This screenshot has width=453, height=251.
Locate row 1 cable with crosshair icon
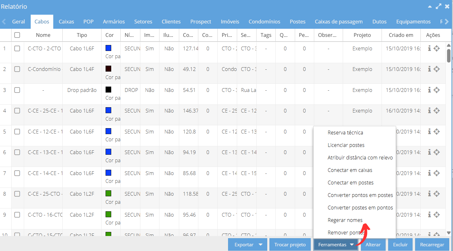coord(437,48)
